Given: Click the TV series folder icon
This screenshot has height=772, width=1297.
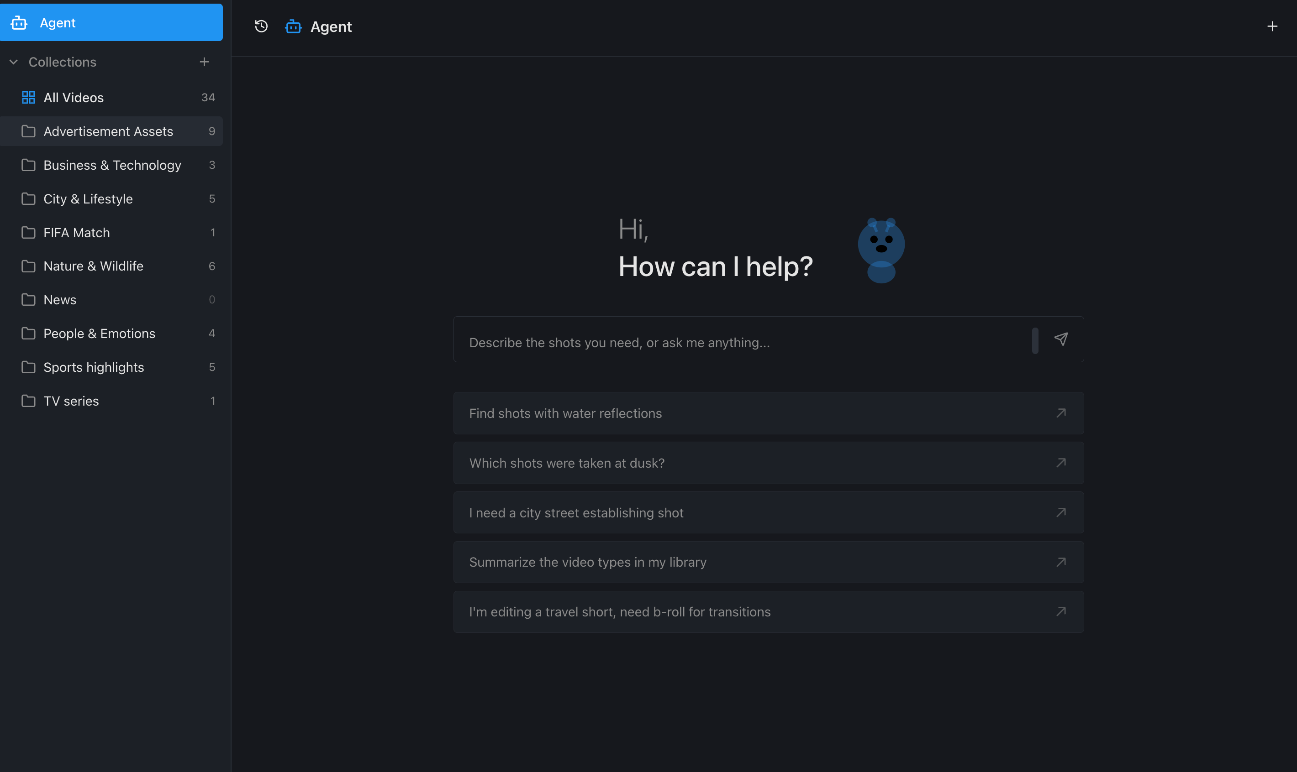Looking at the screenshot, I should pos(28,401).
